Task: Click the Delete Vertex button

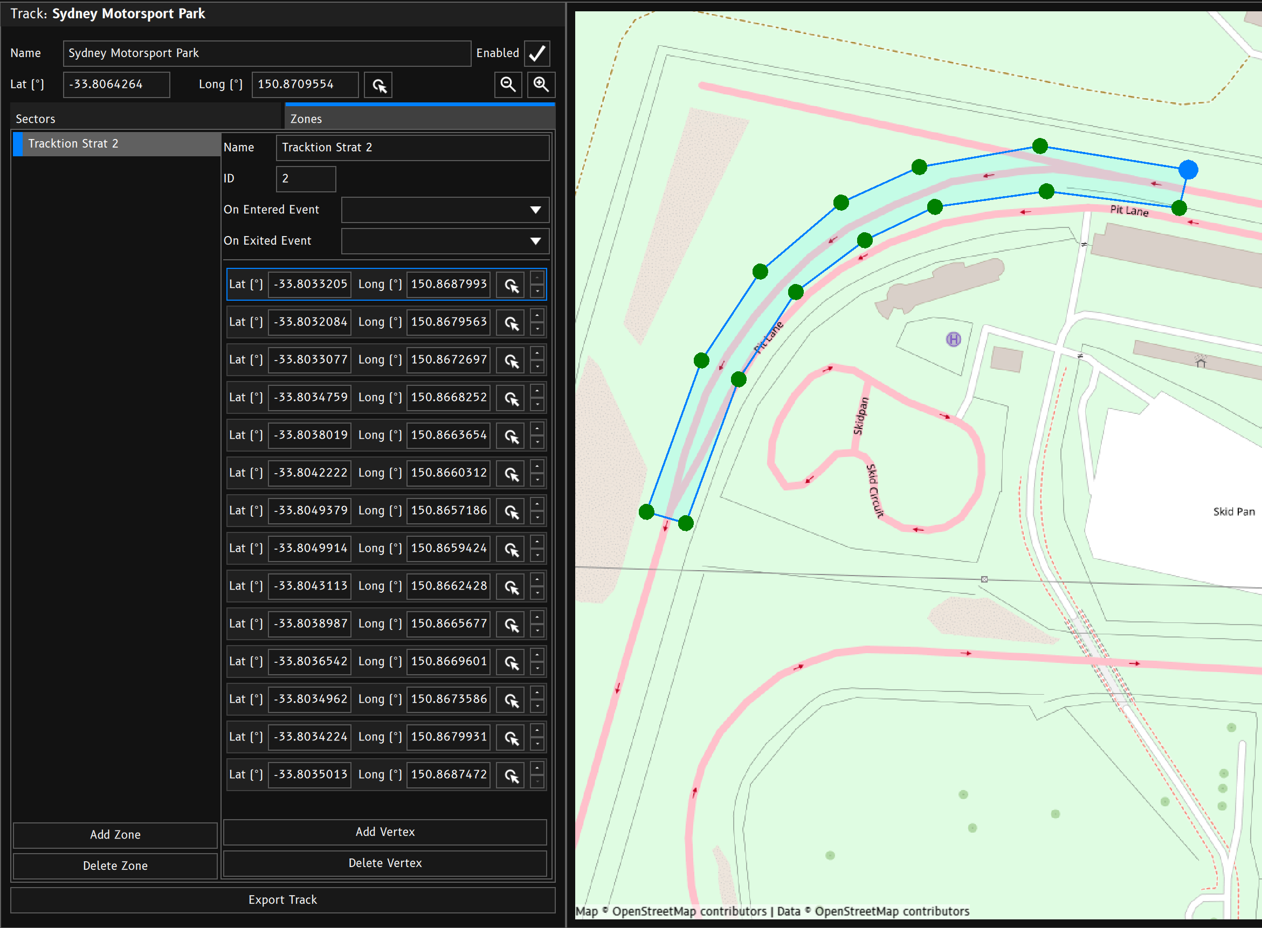Action: [x=385, y=863]
